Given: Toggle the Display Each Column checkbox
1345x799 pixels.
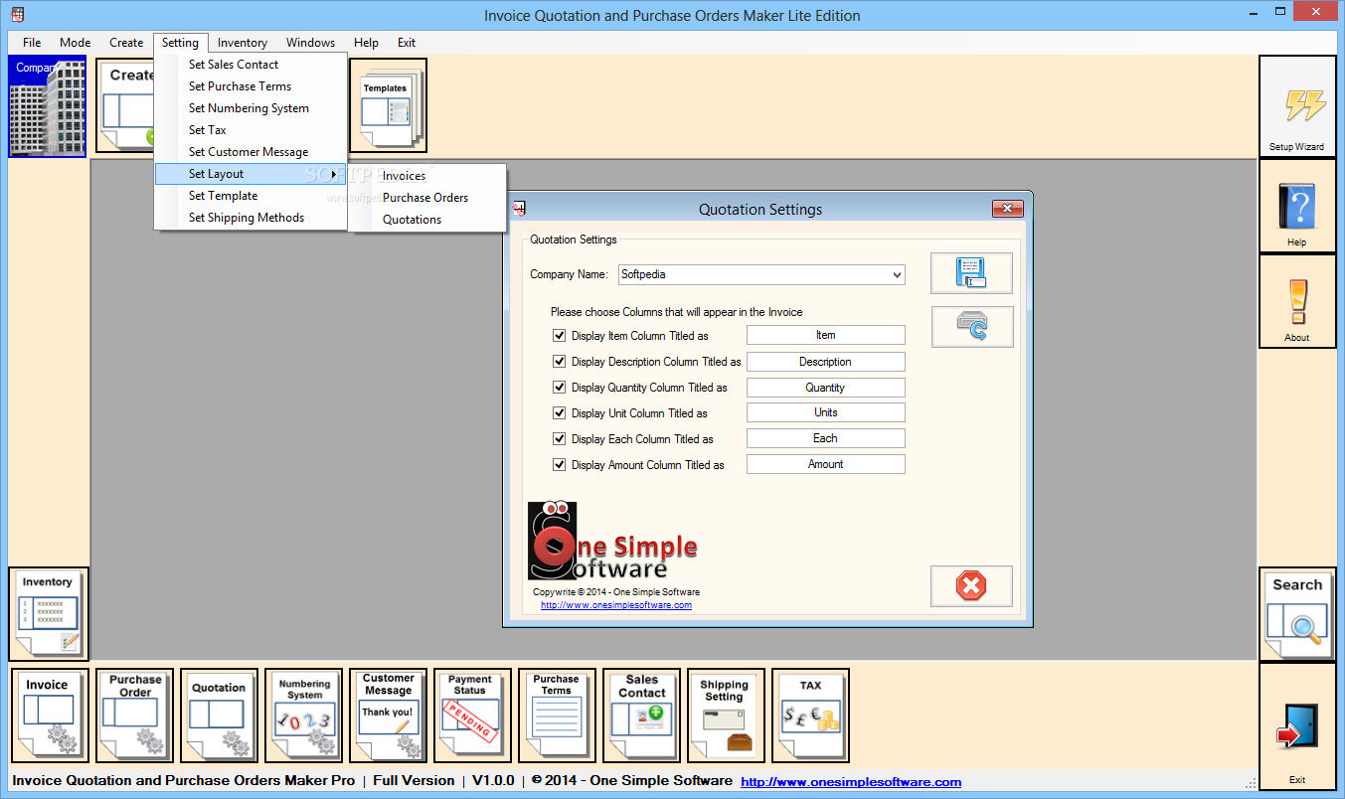Looking at the screenshot, I should 559,439.
